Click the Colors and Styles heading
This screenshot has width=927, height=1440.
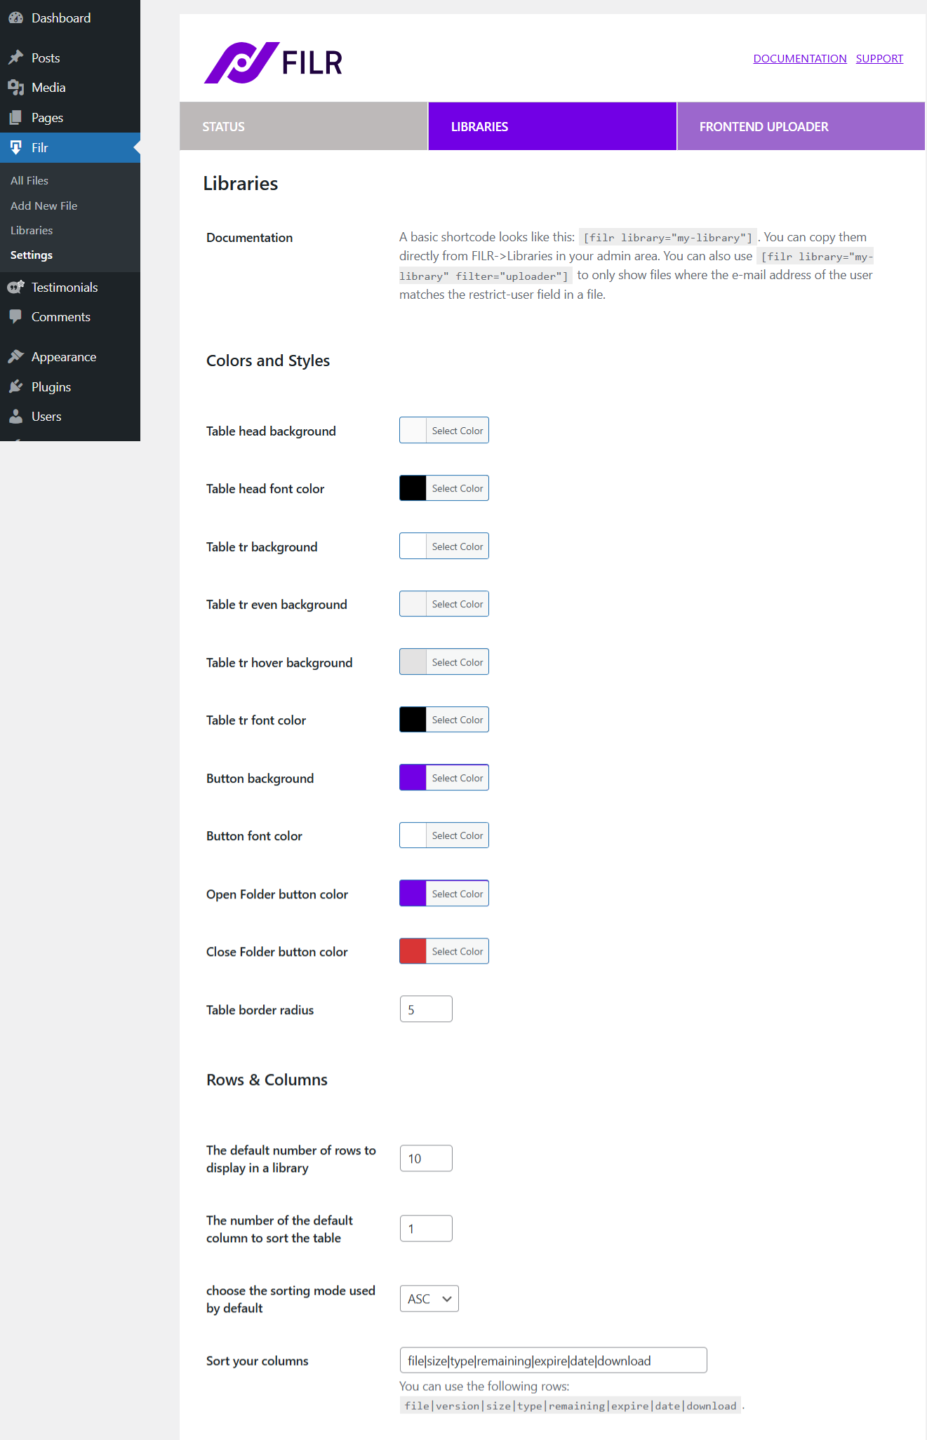[268, 361]
